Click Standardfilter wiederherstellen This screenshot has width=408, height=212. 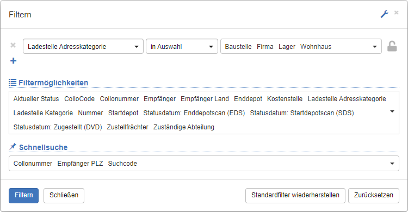pyautogui.click(x=295, y=195)
